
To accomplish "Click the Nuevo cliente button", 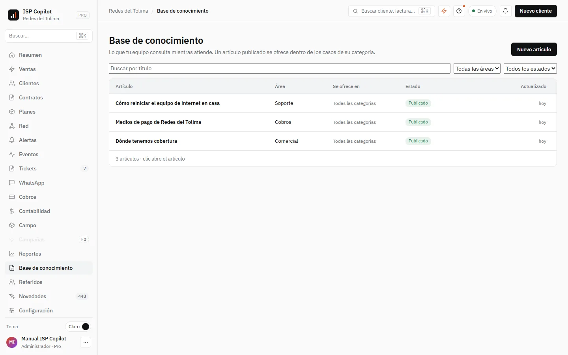I will click(536, 11).
